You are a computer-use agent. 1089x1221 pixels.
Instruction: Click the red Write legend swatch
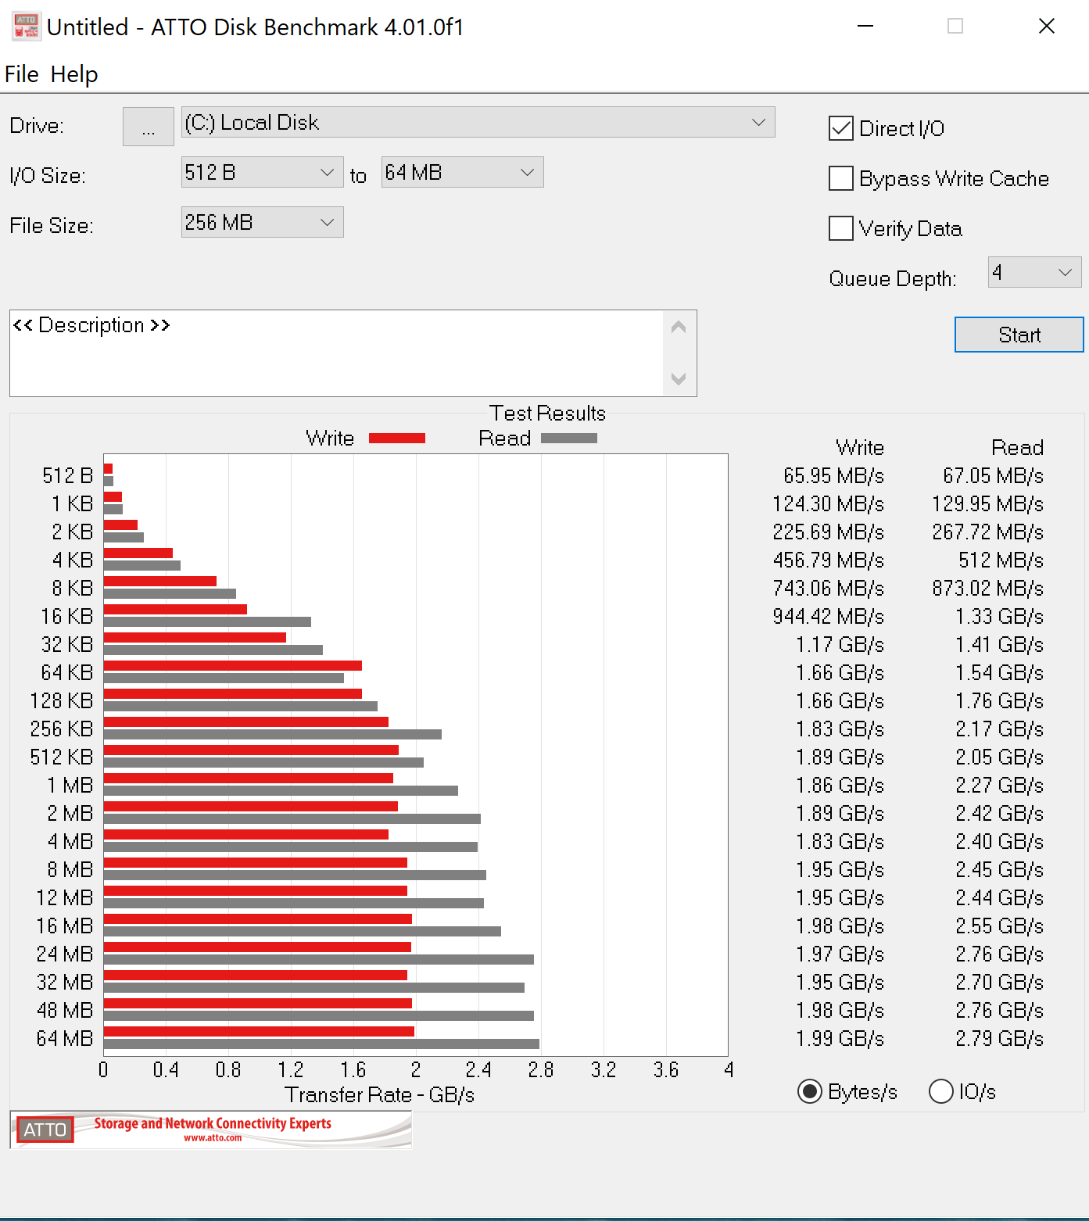coord(397,439)
